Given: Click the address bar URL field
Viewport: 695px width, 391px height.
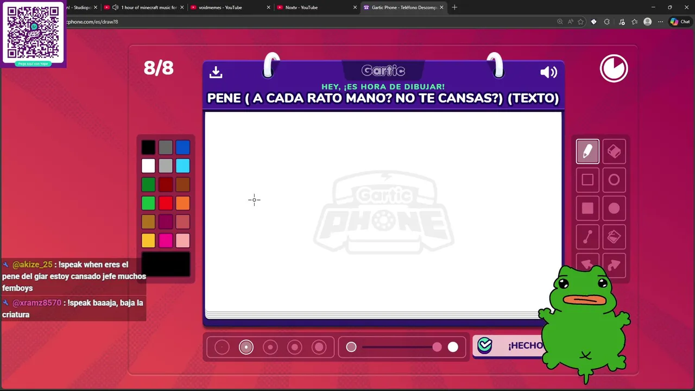Looking at the screenshot, I should 309,22.
